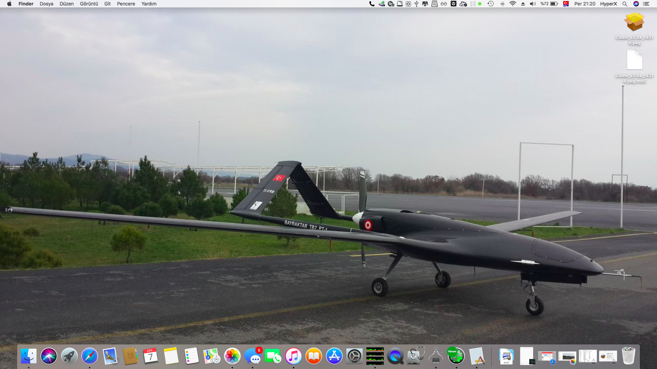Expand the Wi-Fi status menu

click(513, 4)
